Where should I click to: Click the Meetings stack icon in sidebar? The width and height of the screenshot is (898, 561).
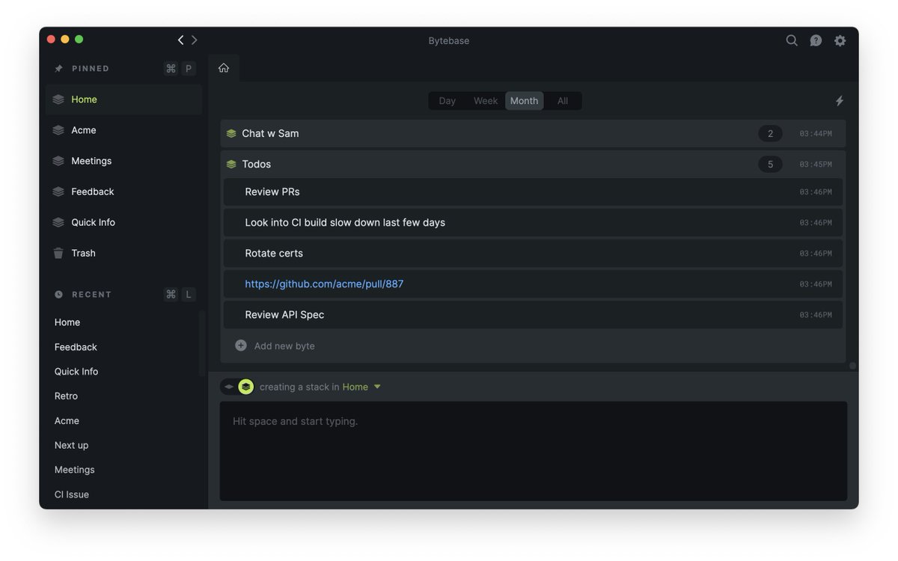(58, 161)
